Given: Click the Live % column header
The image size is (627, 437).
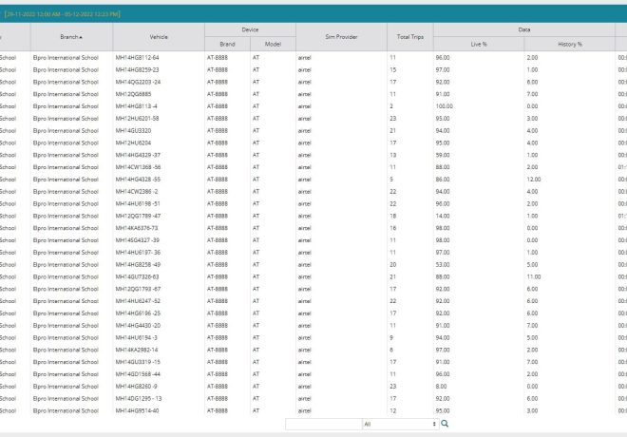Looking at the screenshot, I should pos(479,44).
